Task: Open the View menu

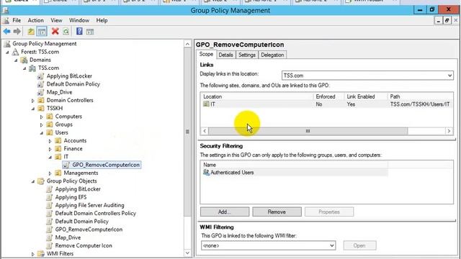Action: coord(56,20)
